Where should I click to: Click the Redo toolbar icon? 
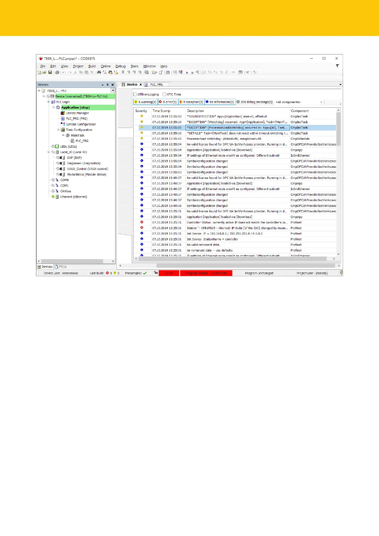point(70,72)
